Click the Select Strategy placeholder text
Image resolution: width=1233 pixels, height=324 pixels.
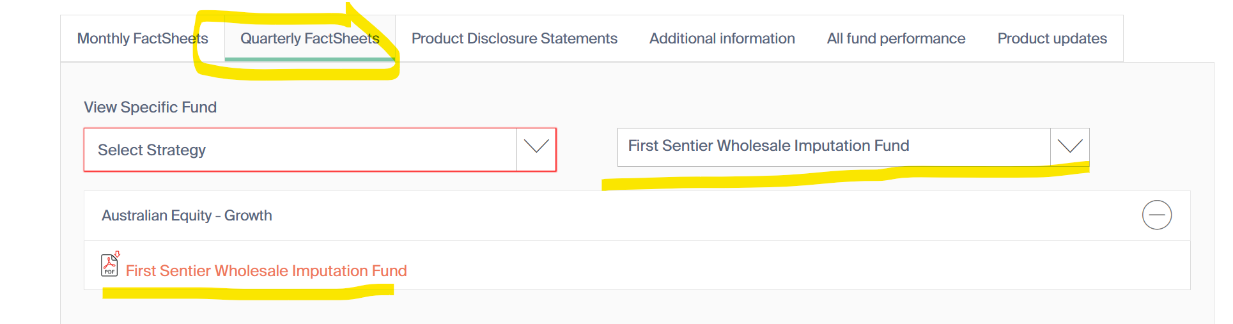tap(151, 150)
